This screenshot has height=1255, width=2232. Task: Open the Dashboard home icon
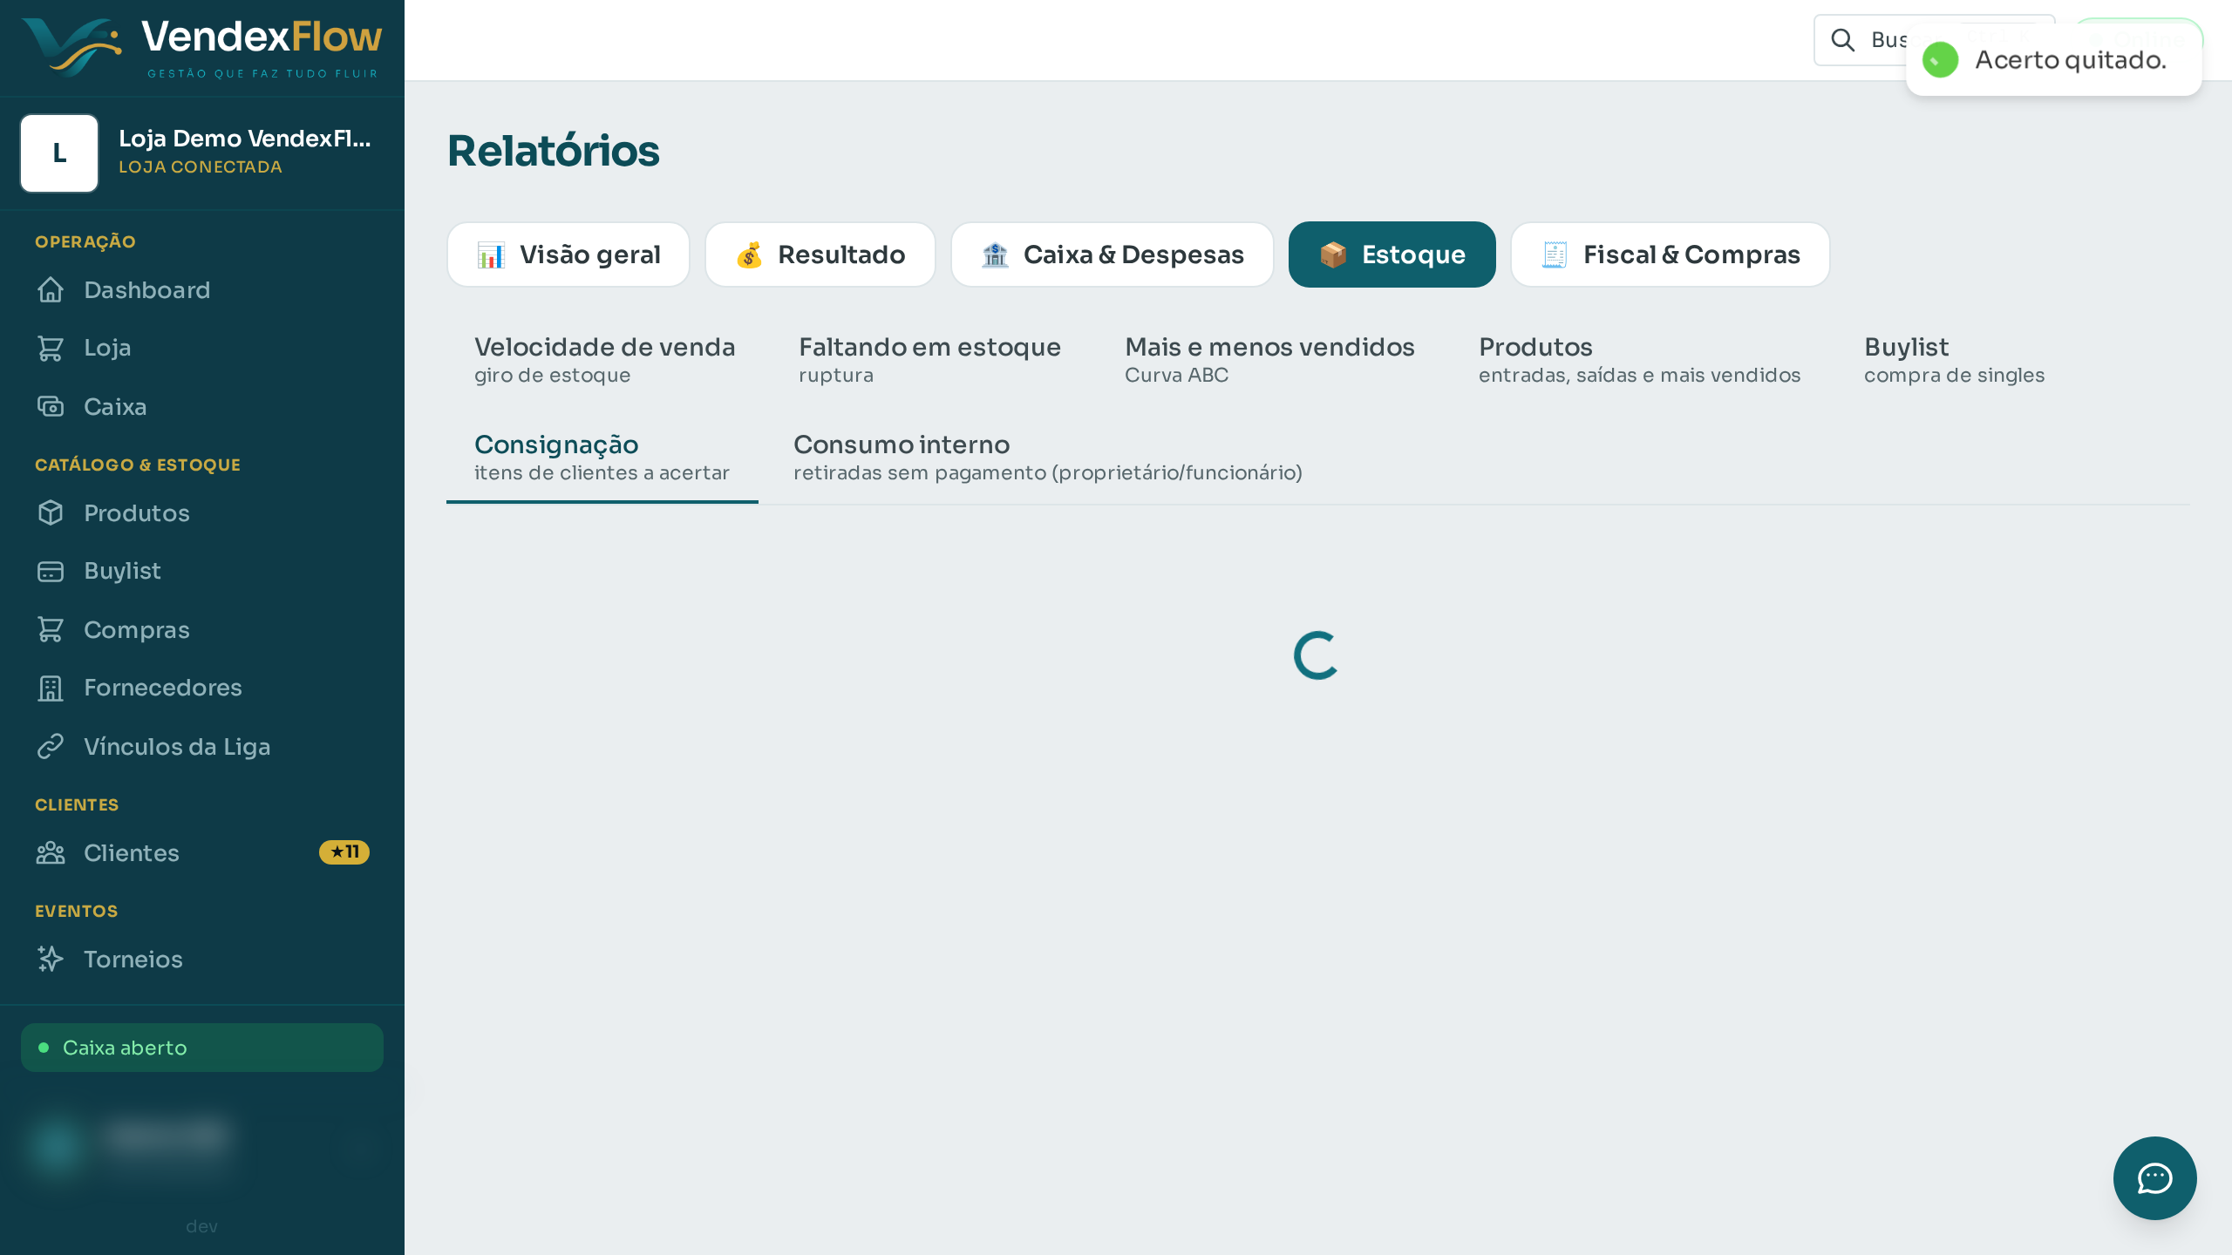click(51, 290)
